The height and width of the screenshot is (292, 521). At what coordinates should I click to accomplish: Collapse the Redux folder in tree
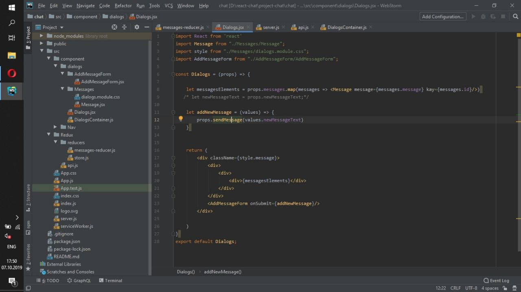tap(48, 135)
